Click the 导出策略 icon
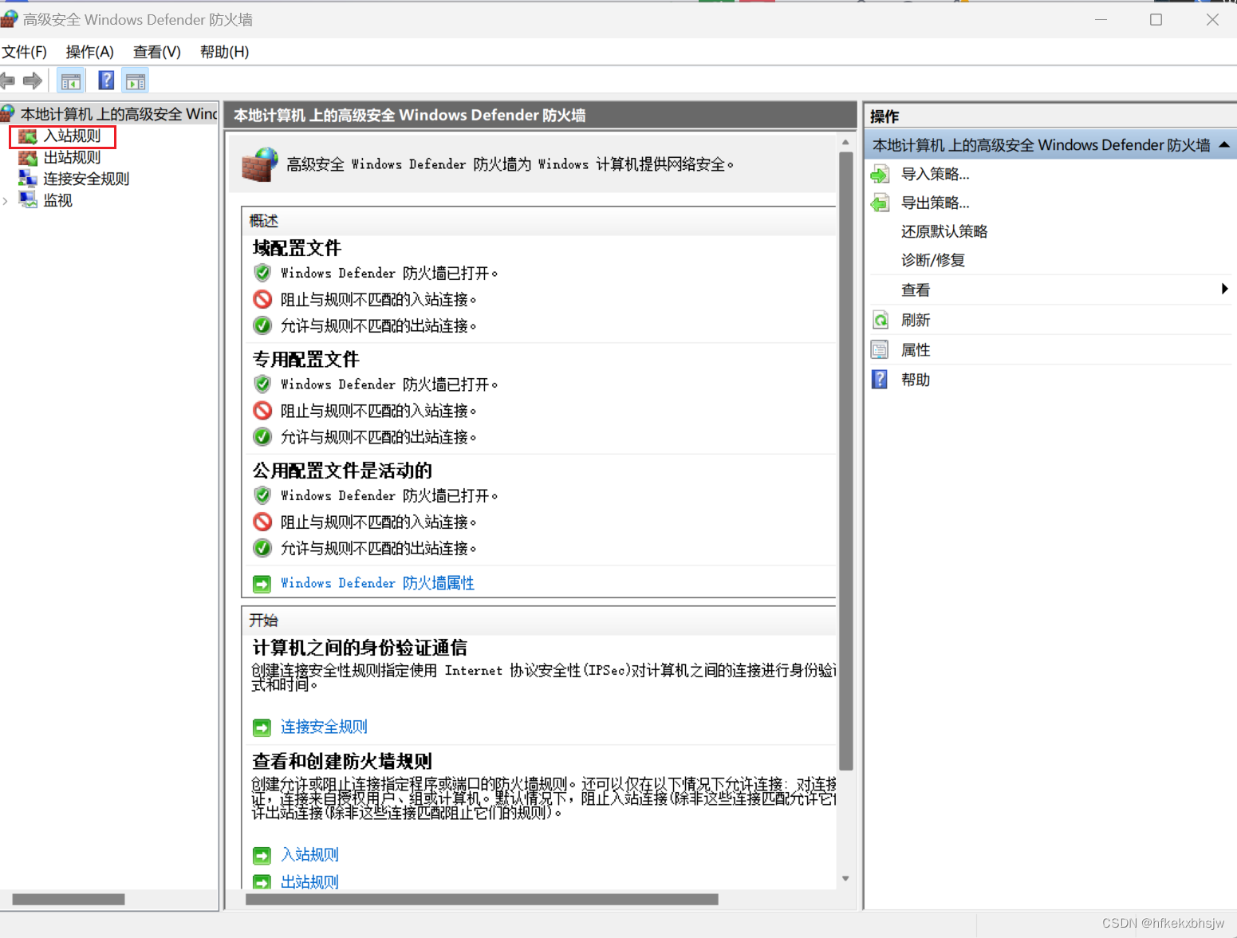The height and width of the screenshot is (938, 1237). (880, 203)
